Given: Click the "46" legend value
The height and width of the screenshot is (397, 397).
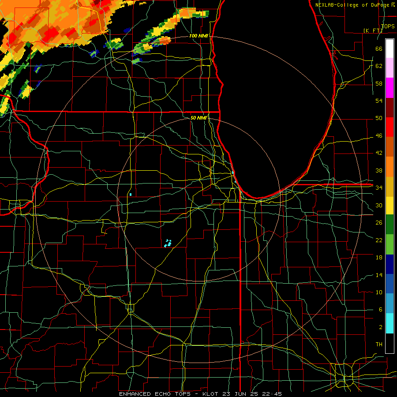Looking at the screenshot, I should click(x=379, y=136).
